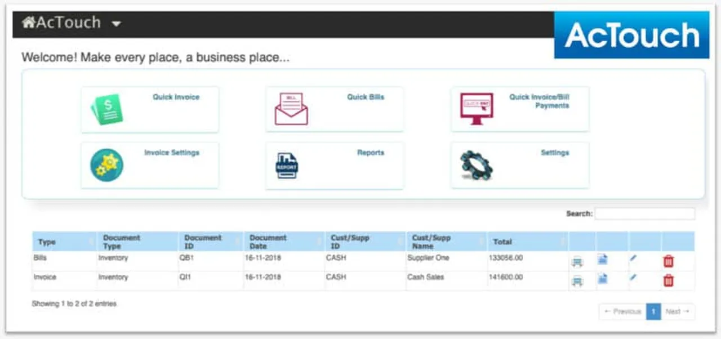
Task: Click the Invoice Settings gear icon
Action: point(106,165)
